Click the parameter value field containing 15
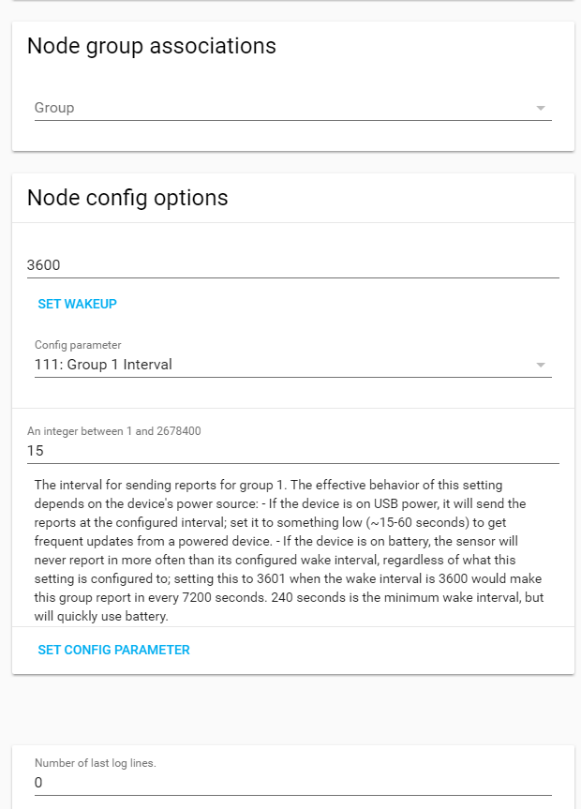Image resolution: width=581 pixels, height=809 pixels. click(x=292, y=450)
